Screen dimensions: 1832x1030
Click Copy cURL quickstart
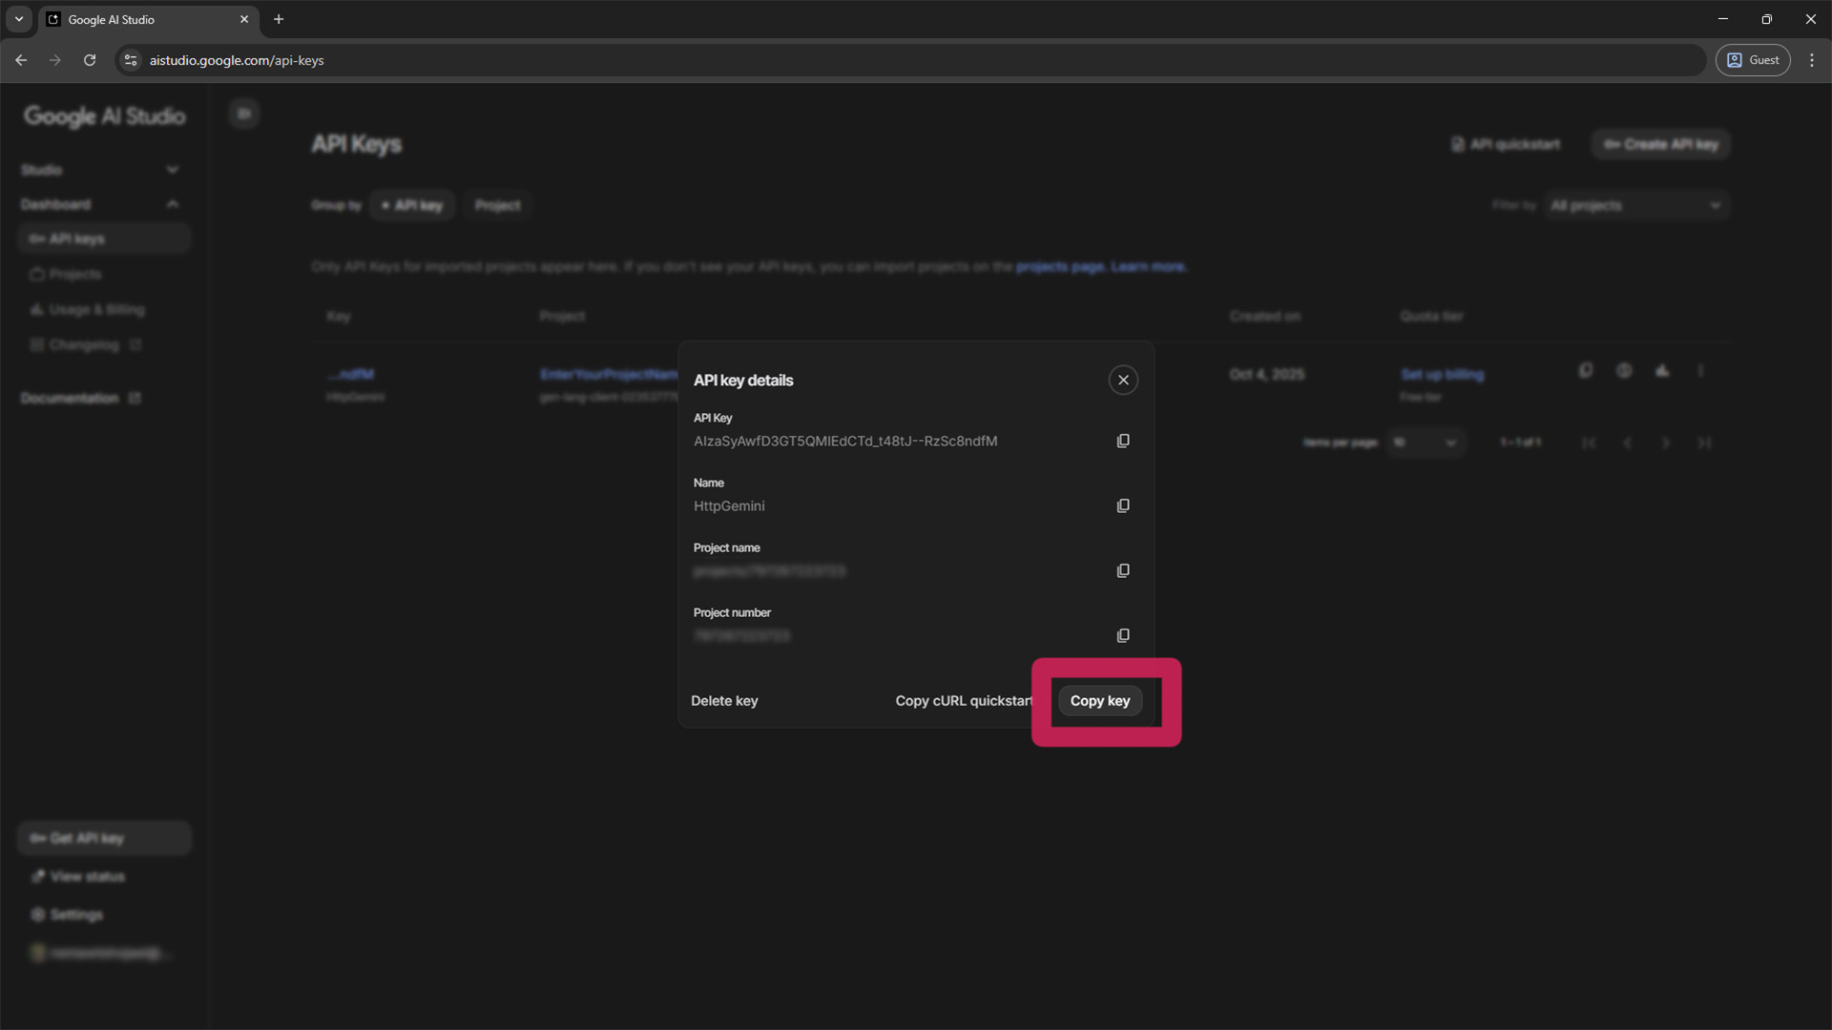pos(964,700)
